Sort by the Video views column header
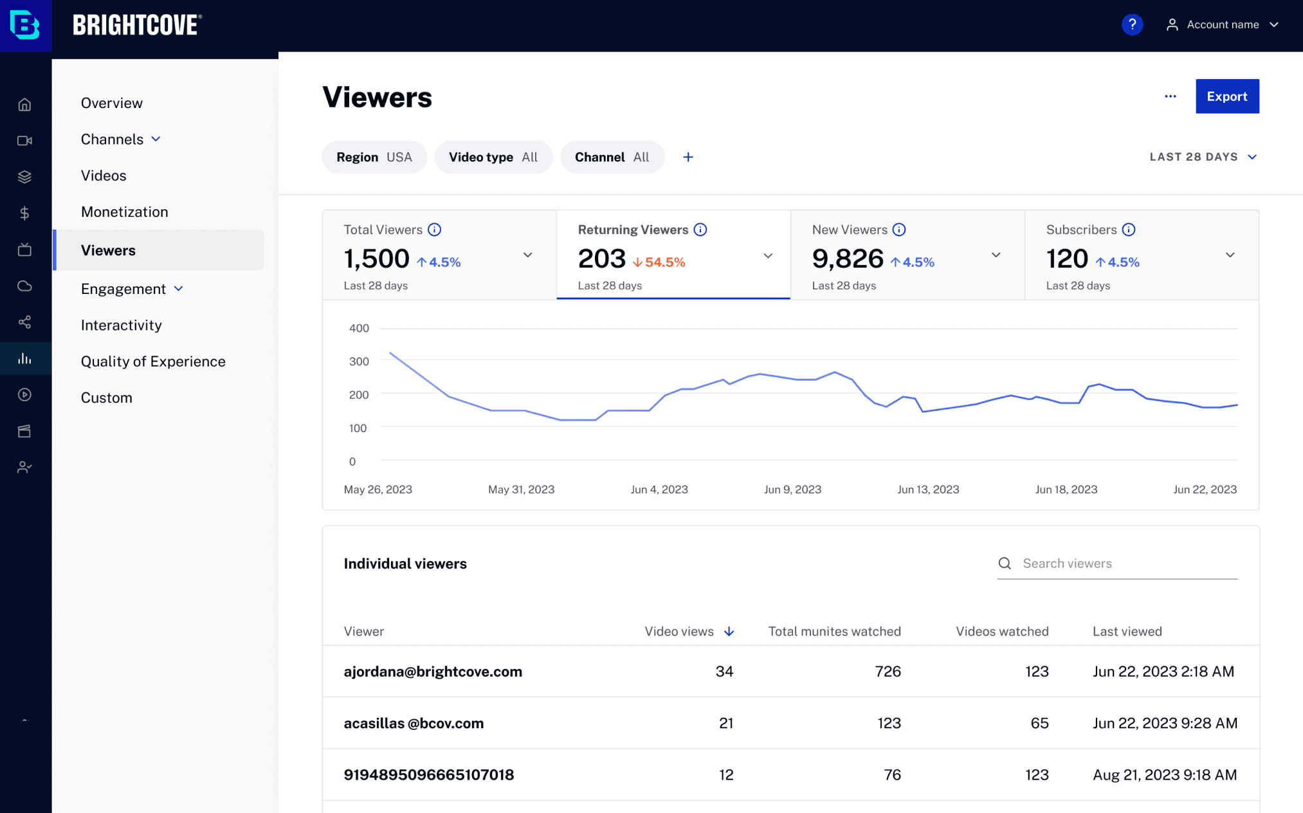Image resolution: width=1303 pixels, height=813 pixels. click(689, 632)
